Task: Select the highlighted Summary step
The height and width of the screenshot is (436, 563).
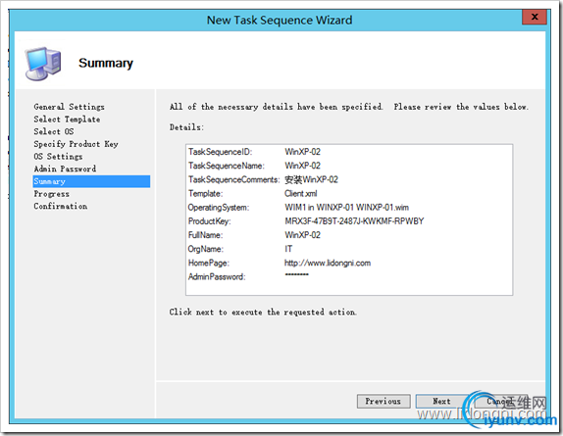Action: pyautogui.click(x=91, y=181)
